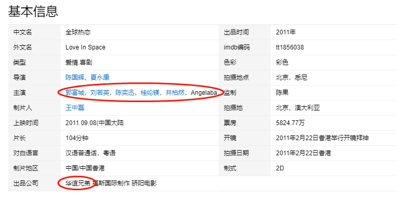The width and height of the screenshot is (396, 198).
Task: Open director link 陈国辉
Action: [x=75, y=78]
